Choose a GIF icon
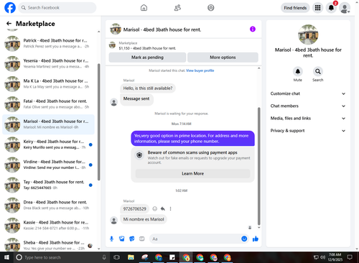Viewport: 359px width, 263px height. click(x=142, y=239)
